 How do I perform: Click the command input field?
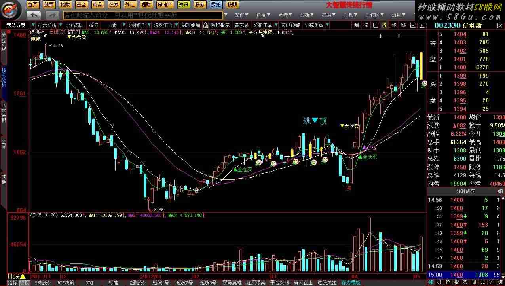(142, 15)
